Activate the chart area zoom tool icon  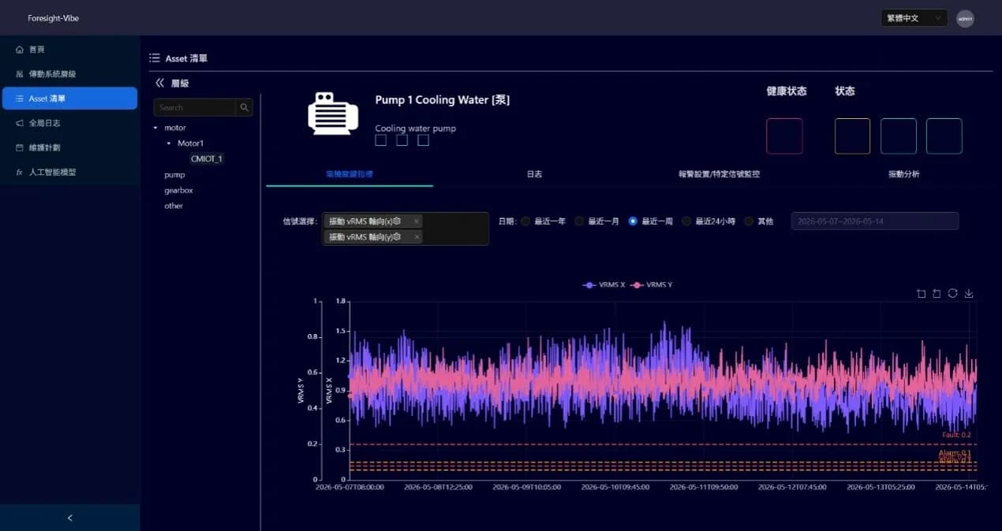(921, 294)
